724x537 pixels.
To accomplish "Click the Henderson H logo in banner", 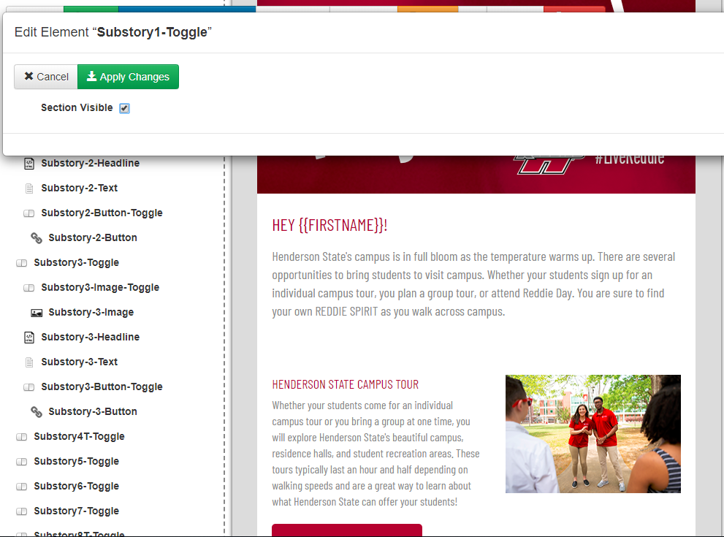I will pos(547,165).
